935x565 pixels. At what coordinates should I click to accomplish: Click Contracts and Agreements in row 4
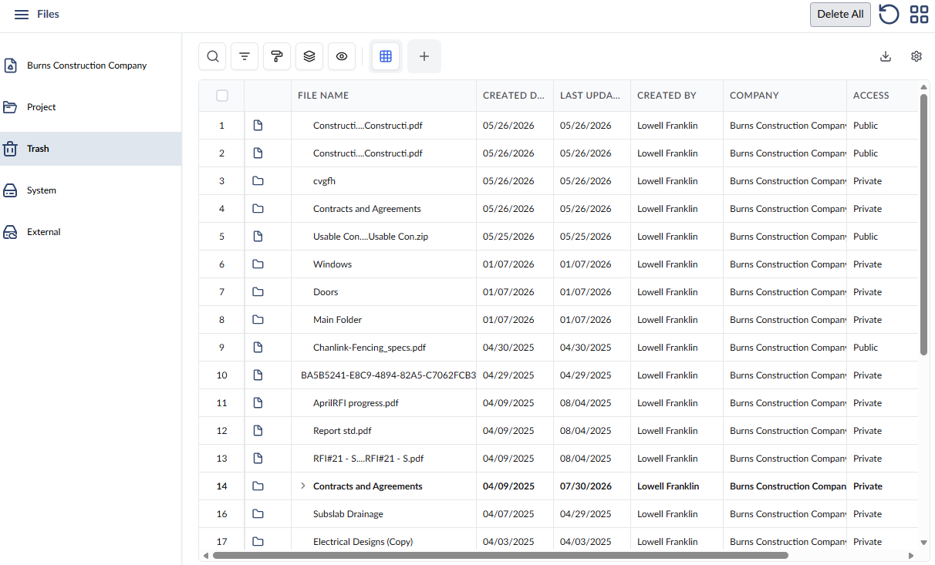point(367,209)
